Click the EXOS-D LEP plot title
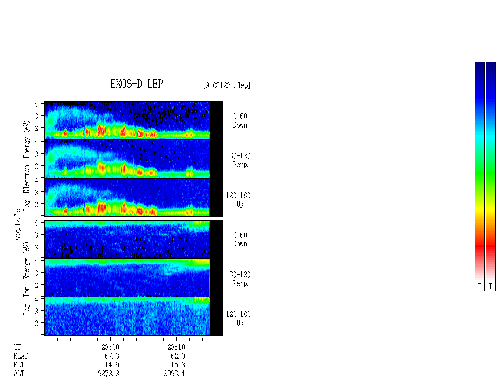 point(137,84)
